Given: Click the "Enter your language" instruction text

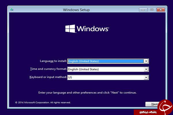Looking at the screenshot, I should [x=87, y=93].
